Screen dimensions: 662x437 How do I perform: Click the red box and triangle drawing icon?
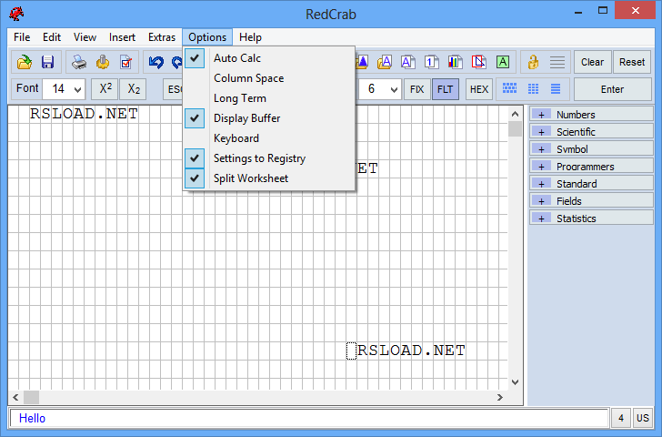[x=478, y=62]
